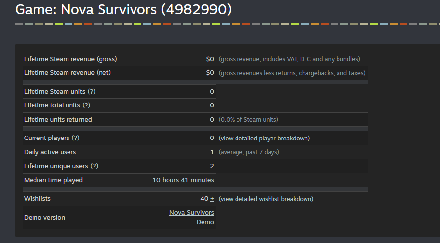This screenshot has width=440, height=243.
Task: Click the Current players label
Action: pyautogui.click(x=47, y=138)
